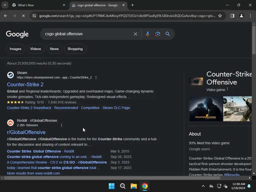The image size is (256, 192).
Task: Click the vertical page scrollbar
Action: (254, 40)
